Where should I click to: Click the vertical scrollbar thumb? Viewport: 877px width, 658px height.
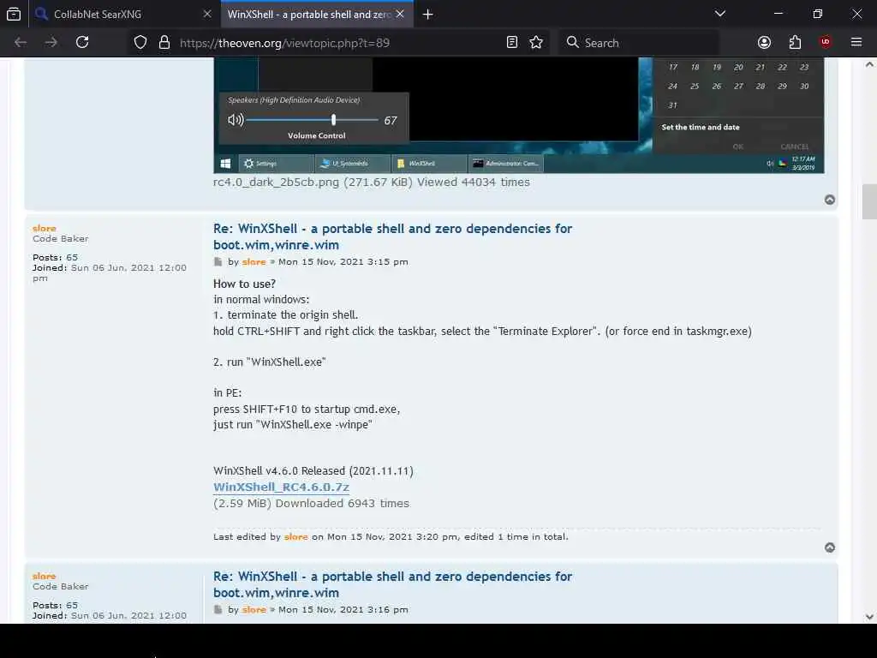(x=869, y=201)
